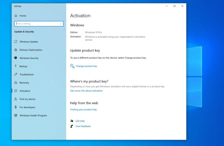The height and width of the screenshot is (146, 224).
Task: Click the Give feedback person icon
Action: point(72,126)
